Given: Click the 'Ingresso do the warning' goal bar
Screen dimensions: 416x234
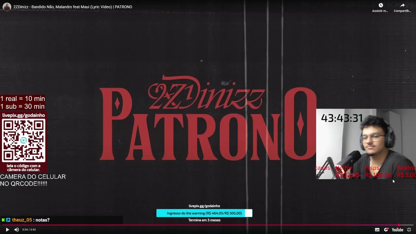Looking at the screenshot, I should click(204, 213).
